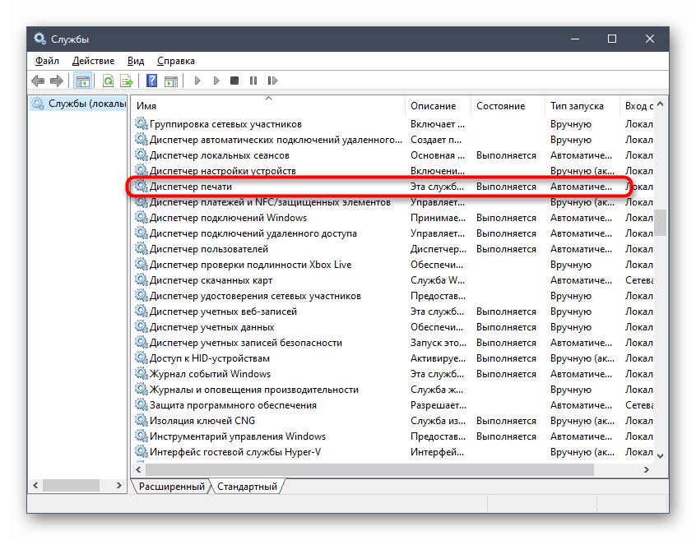Open the Файл menu
The height and width of the screenshot is (540, 696).
47,61
